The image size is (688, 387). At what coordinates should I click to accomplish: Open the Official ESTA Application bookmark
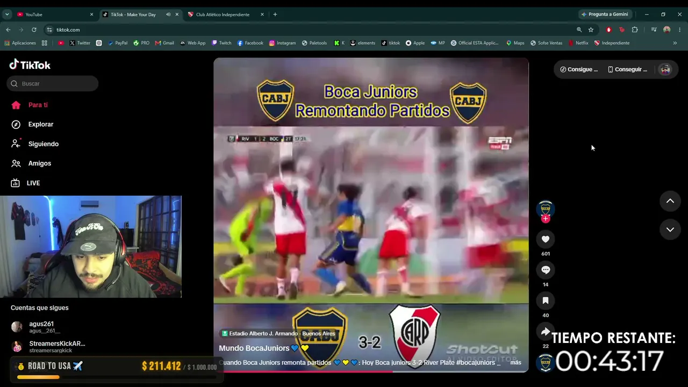[x=475, y=43]
